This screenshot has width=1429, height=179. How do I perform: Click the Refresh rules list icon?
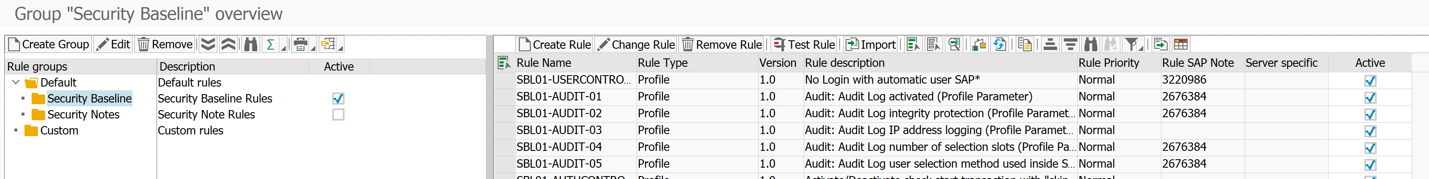coord(1000,44)
